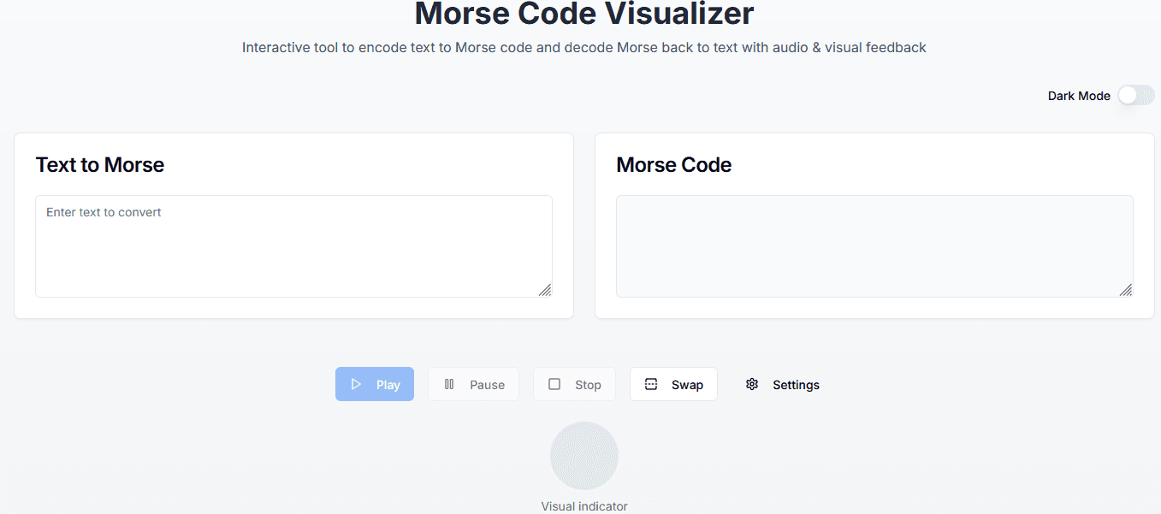
Task: Swap text and Morse conversion direction
Action: point(673,384)
